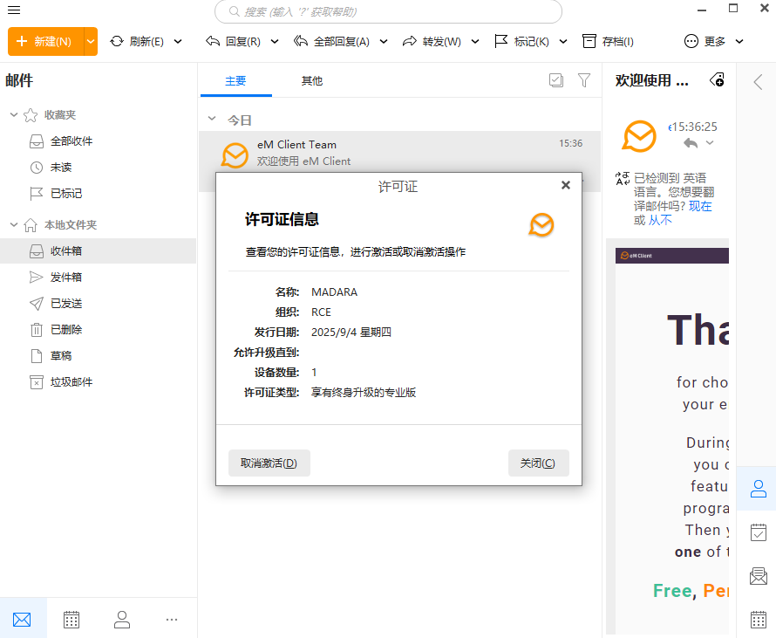
Task: Expand reply options chevron in preview header
Action: (710, 143)
